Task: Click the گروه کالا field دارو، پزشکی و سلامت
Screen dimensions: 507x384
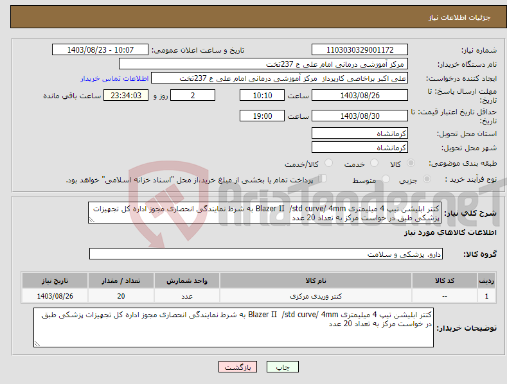Action: 266,254
